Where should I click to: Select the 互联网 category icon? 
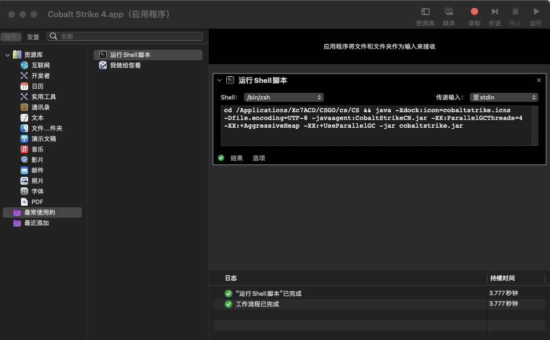coord(24,65)
